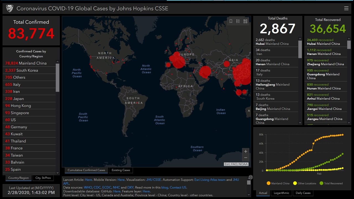Open the CDC data source link
This screenshot has height=199, width=354.
click(x=97, y=187)
